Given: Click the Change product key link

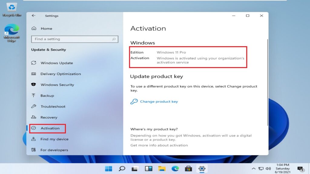Looking at the screenshot, I should tap(159, 101).
